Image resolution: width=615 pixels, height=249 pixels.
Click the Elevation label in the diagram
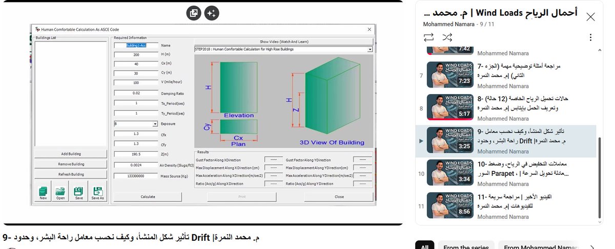pos(239,116)
